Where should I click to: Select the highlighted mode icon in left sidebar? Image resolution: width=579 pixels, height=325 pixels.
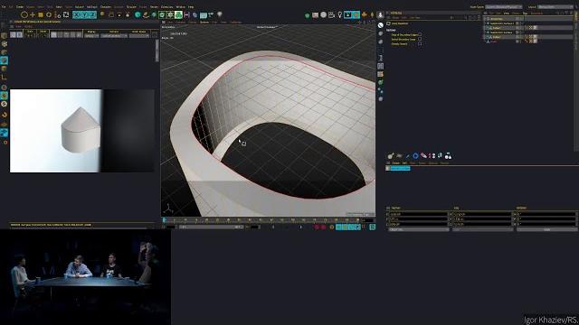(4, 60)
